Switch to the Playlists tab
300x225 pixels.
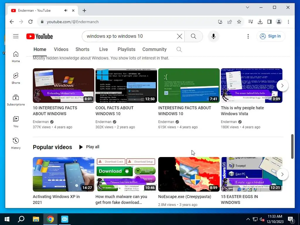point(126,49)
